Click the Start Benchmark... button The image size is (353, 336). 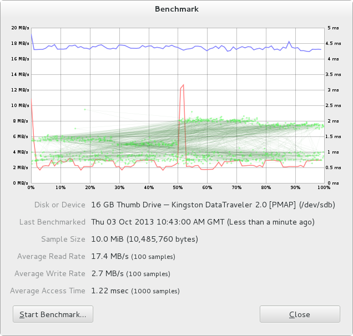click(x=53, y=314)
